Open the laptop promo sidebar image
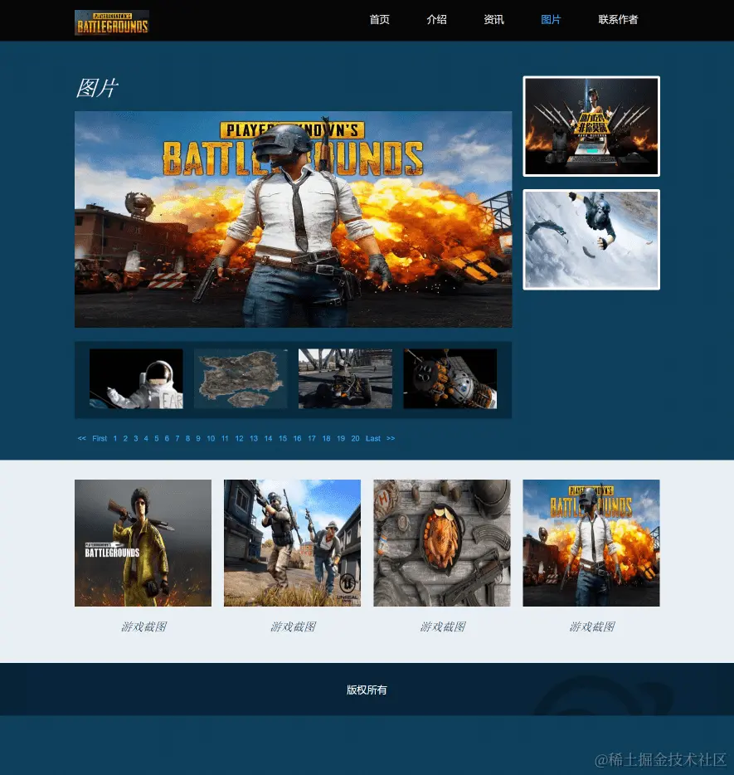 (591, 126)
